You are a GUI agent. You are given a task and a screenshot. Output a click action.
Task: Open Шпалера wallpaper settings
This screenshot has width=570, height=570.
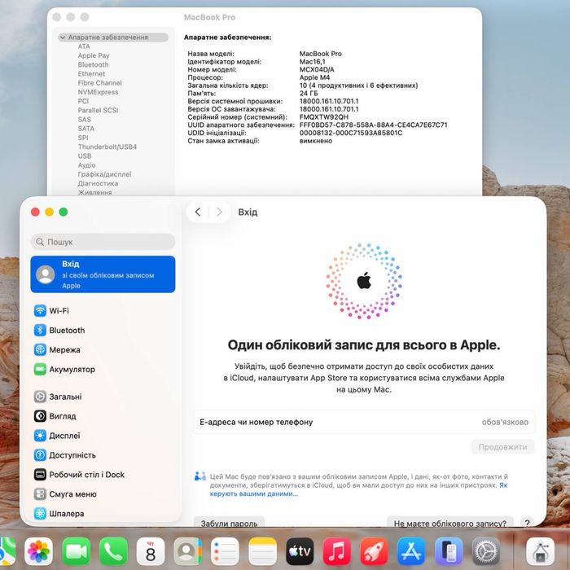pyautogui.click(x=103, y=514)
